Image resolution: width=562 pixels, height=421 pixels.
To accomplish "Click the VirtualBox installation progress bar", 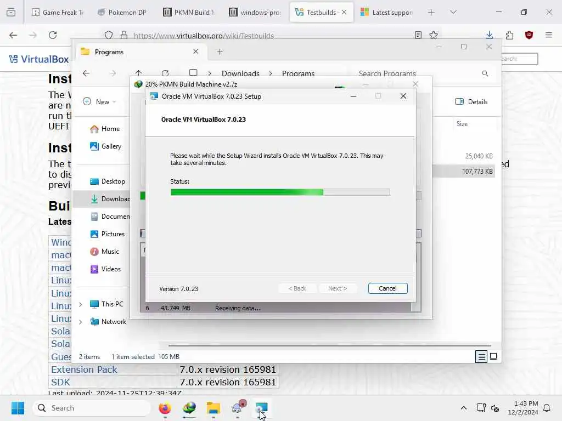I will [x=280, y=192].
